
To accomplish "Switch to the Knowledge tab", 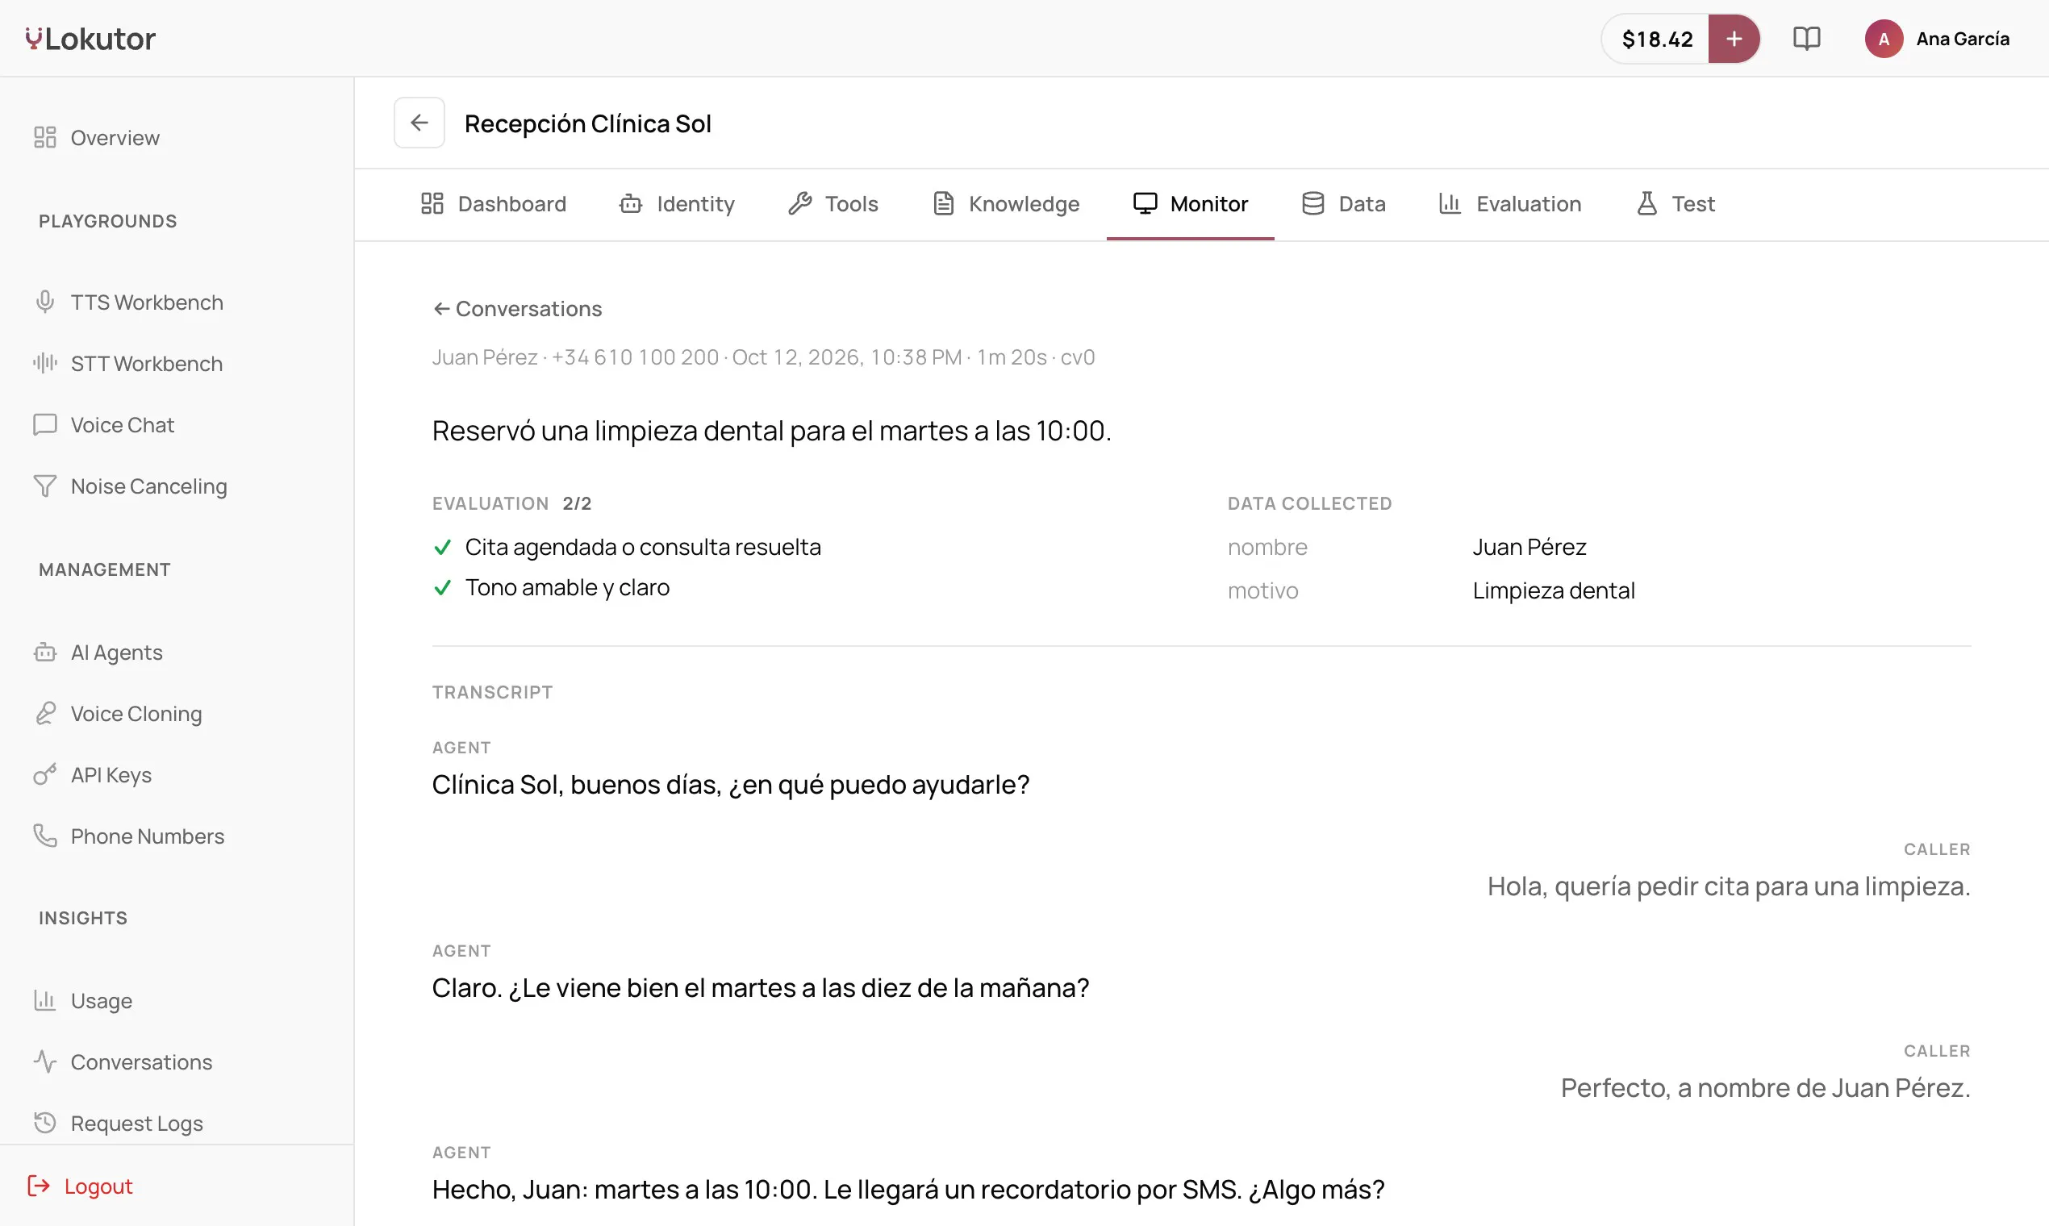I will (x=1005, y=204).
